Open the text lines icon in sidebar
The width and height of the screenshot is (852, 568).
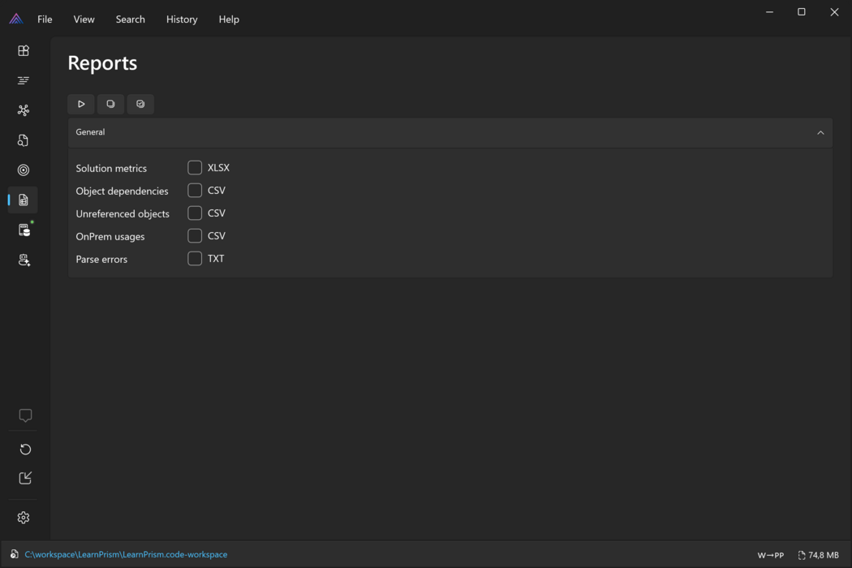pos(24,80)
